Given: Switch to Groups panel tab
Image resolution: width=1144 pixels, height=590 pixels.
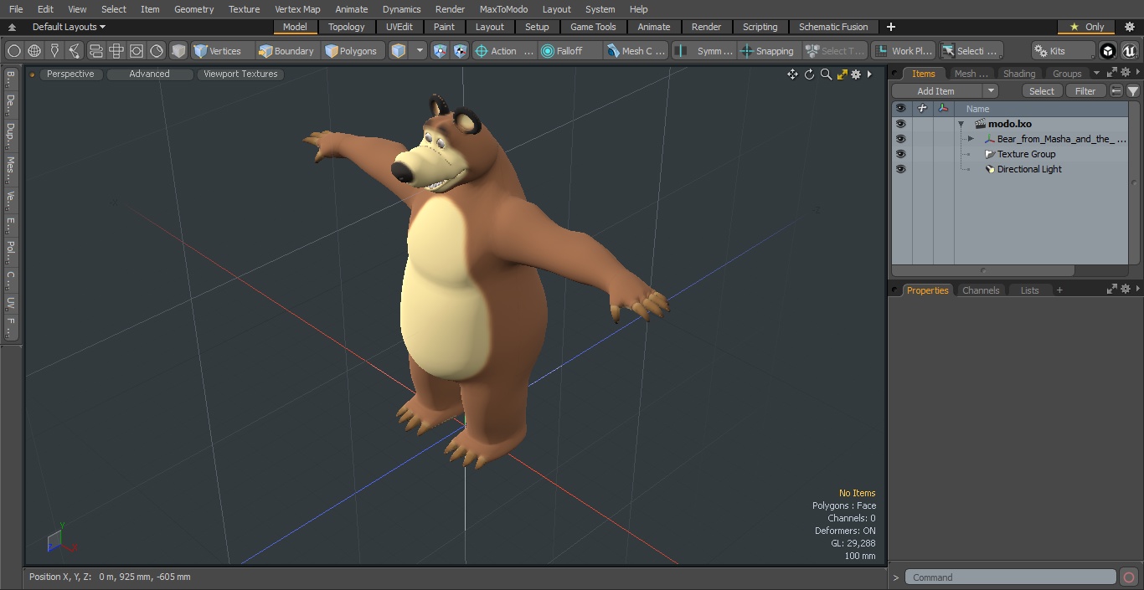Looking at the screenshot, I should (x=1067, y=74).
